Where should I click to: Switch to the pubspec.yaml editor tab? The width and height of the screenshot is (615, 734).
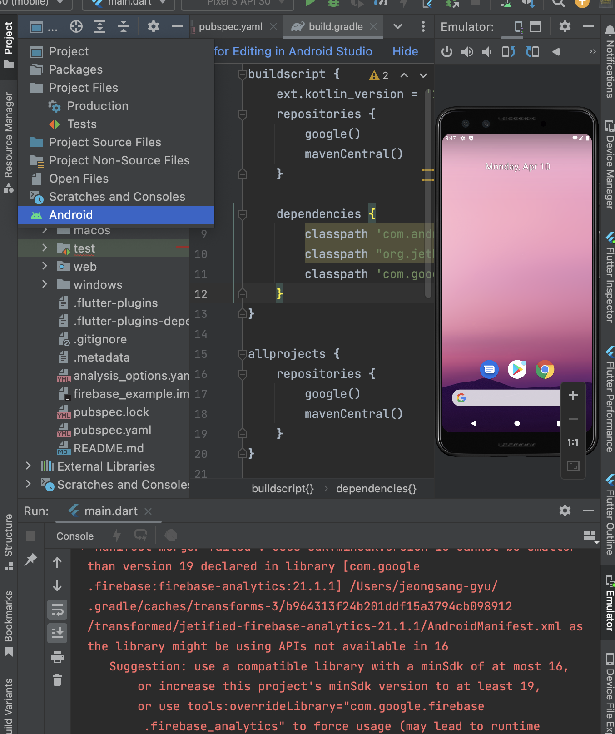[x=230, y=26]
